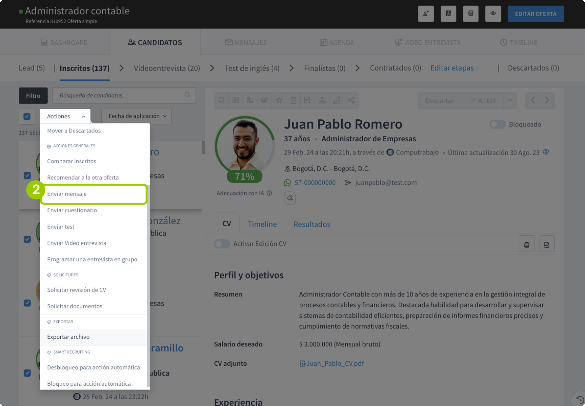The height and width of the screenshot is (406, 585).
Task: Activate the Activar Edición CV toggle
Action: [222, 244]
